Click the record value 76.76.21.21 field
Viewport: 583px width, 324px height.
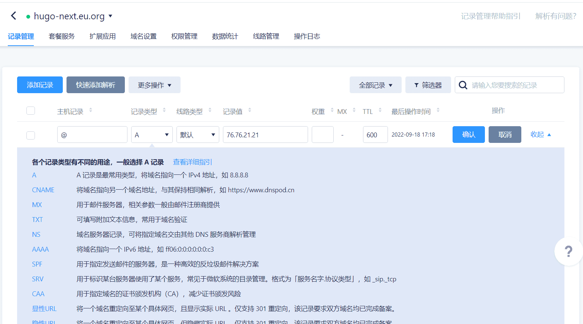click(265, 135)
